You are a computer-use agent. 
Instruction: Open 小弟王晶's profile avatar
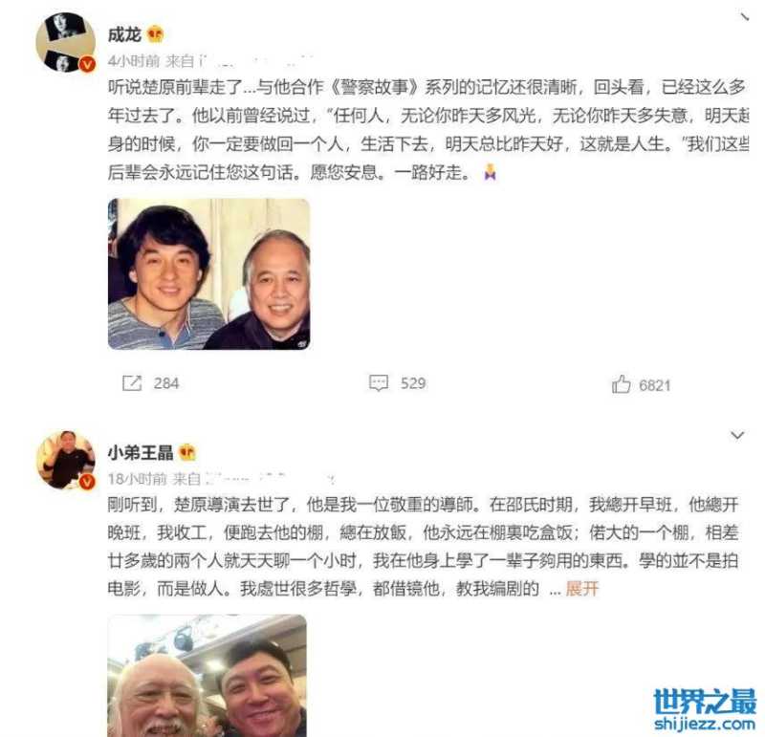66,460
